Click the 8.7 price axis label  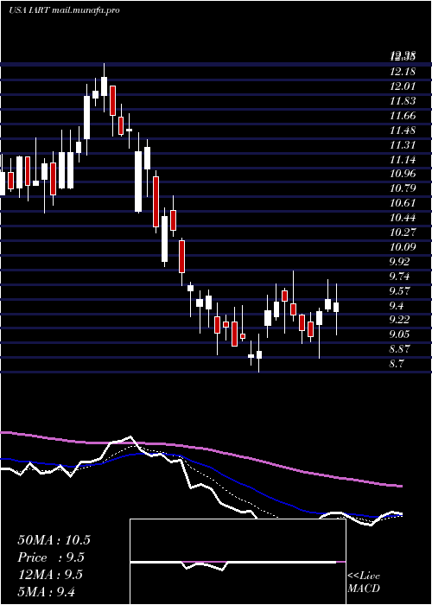pos(397,364)
